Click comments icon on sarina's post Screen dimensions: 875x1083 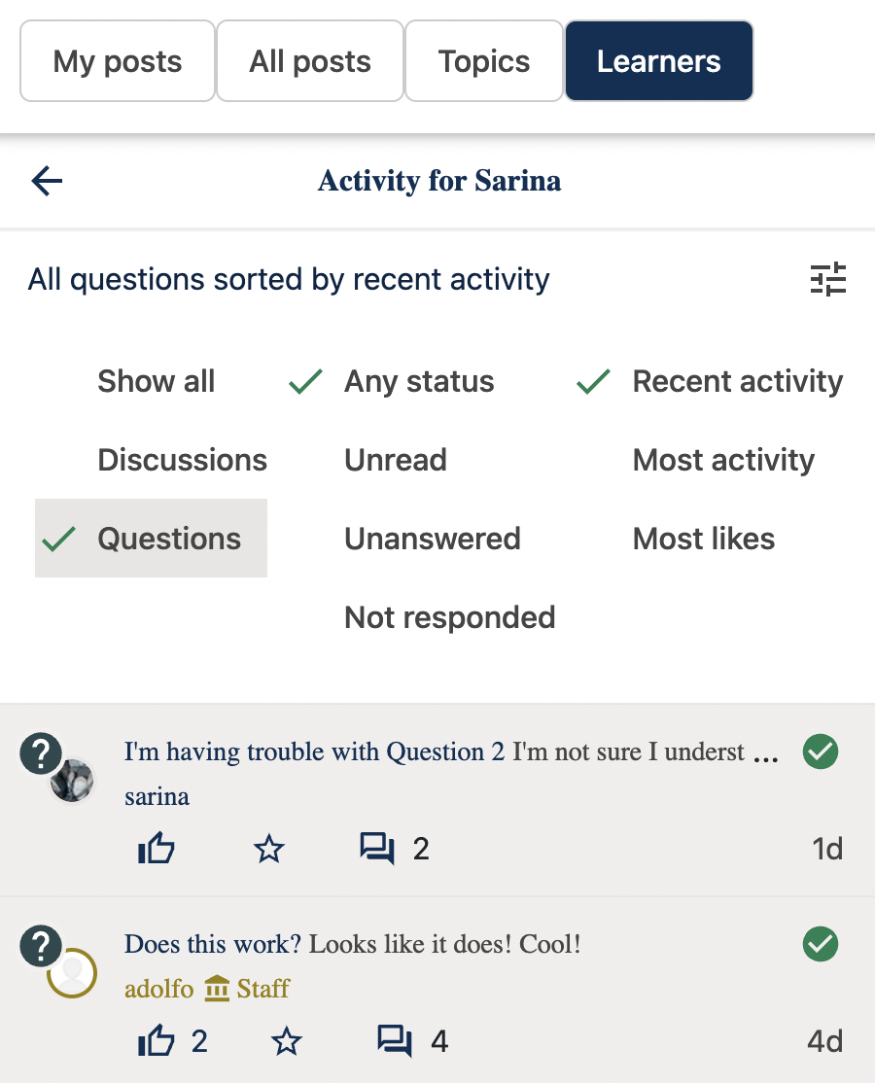click(x=377, y=850)
